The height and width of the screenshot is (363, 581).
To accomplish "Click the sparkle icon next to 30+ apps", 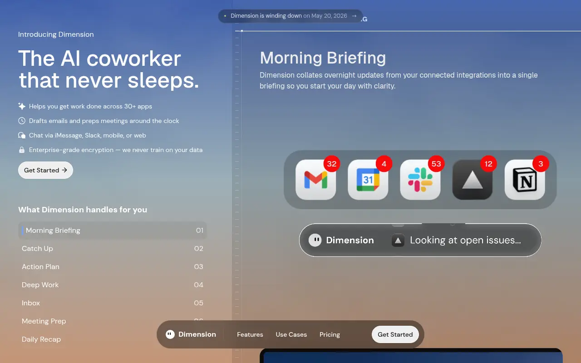I will pyautogui.click(x=22, y=106).
